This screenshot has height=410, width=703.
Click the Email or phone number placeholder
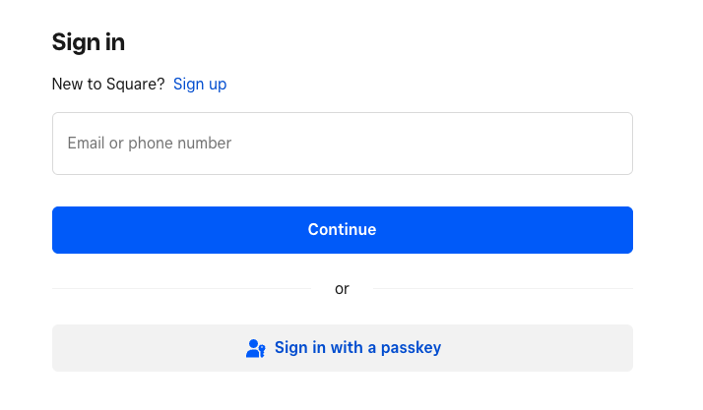pyautogui.click(x=150, y=144)
